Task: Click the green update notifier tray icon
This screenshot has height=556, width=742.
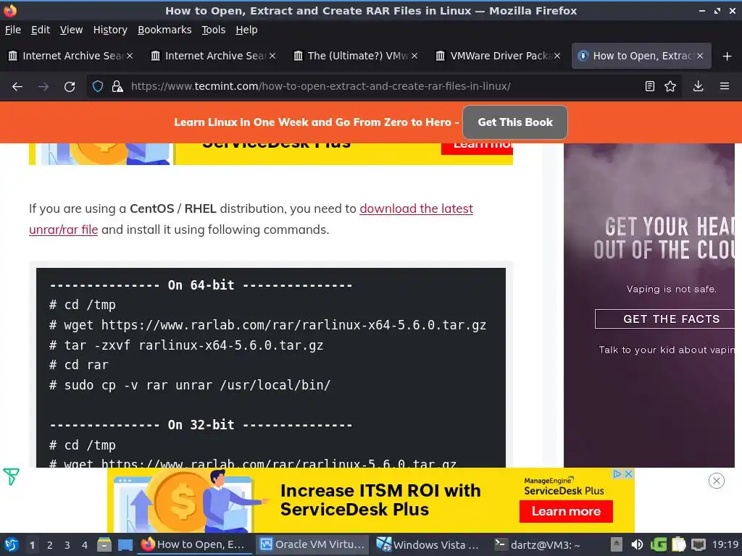Action: [x=658, y=544]
